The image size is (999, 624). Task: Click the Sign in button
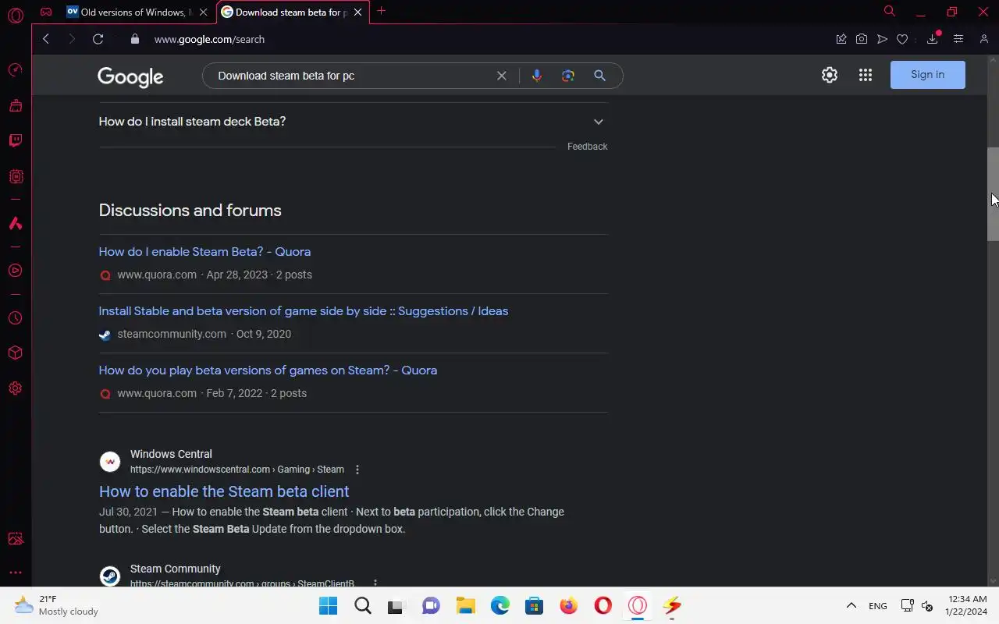tap(928, 75)
